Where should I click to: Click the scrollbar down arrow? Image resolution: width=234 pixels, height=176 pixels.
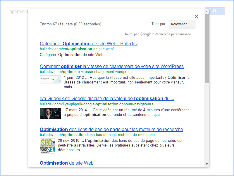207,164
